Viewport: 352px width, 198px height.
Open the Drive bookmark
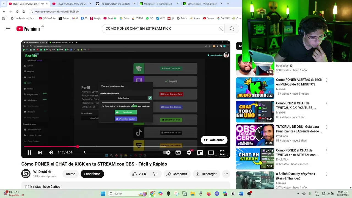coord(124,18)
